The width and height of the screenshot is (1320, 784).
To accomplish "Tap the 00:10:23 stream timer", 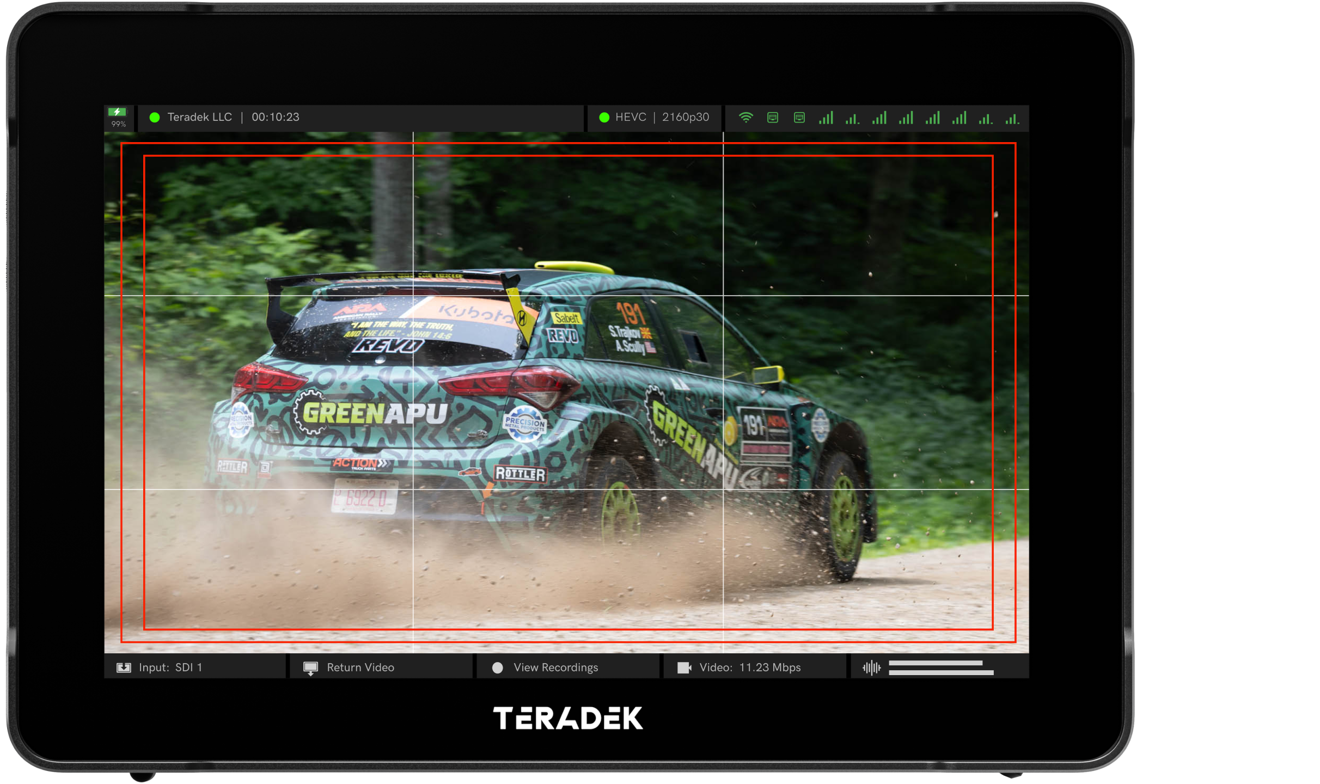I will 276,118.
